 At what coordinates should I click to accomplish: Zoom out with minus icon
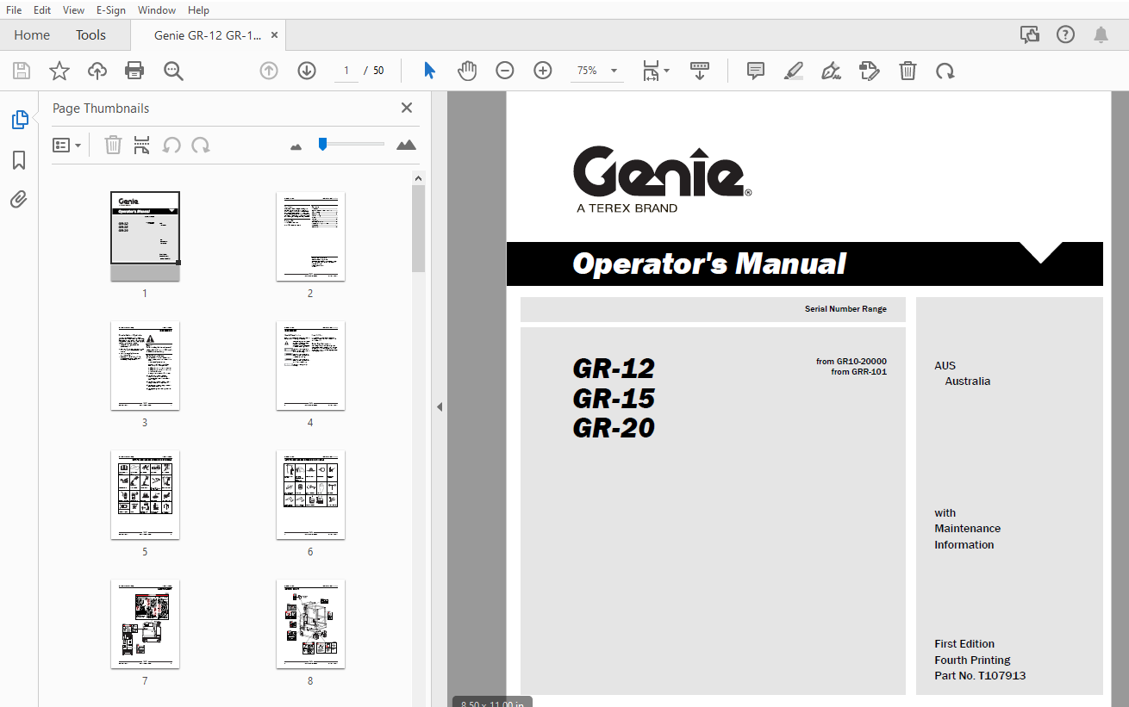[505, 71]
